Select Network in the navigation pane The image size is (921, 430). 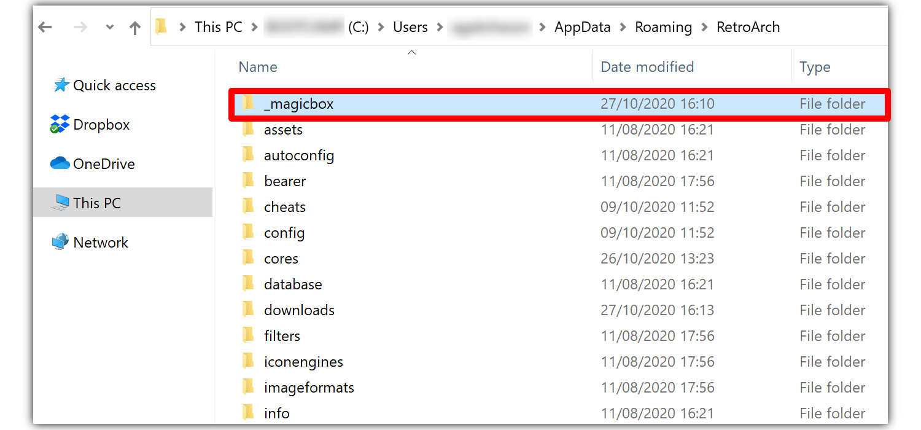(x=90, y=243)
